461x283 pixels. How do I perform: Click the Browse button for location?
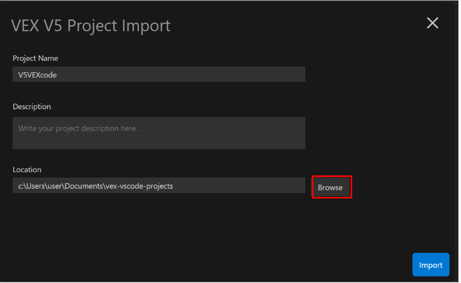coord(330,187)
